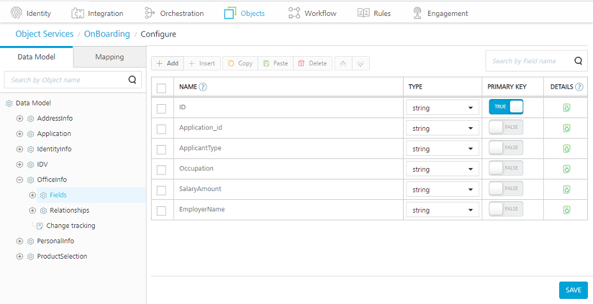Open details icon for ID field
Screen dimensions: 593x304
(566, 108)
